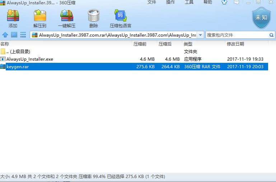Open the 工具 (Tools) menu
The width and height of the screenshot is (276, 182).
click(x=189, y=2)
